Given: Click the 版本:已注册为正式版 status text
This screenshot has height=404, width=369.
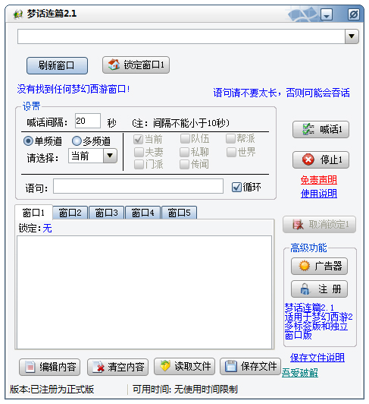Looking at the screenshot, I should [x=52, y=390].
